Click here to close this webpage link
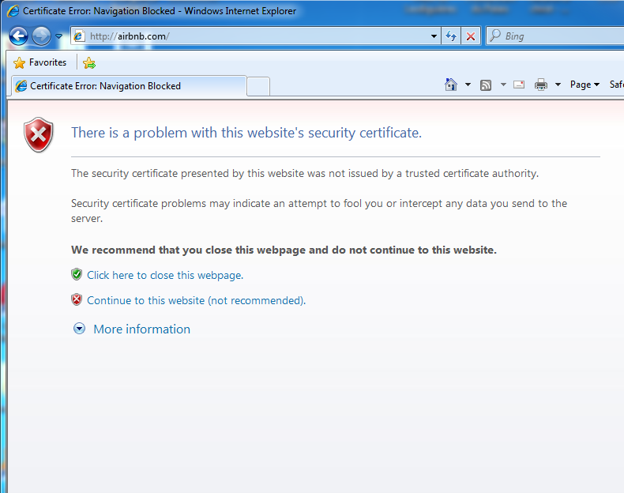 coord(165,276)
